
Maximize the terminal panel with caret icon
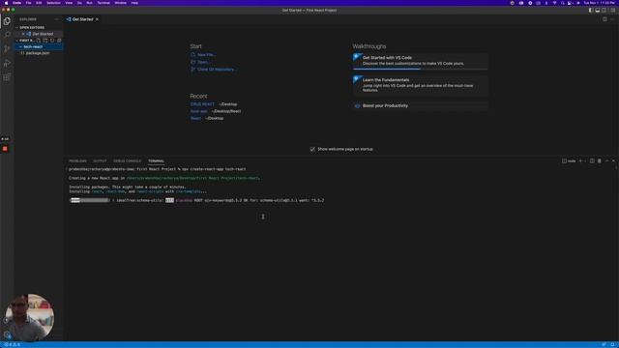pyautogui.click(x=607, y=161)
